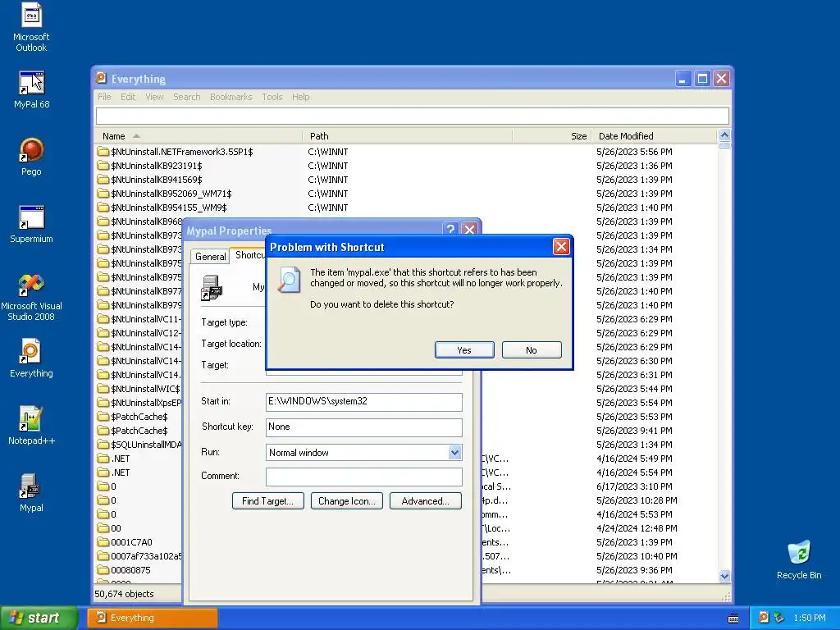The image size is (840, 630).
Task: Click the Change Icon button
Action: (x=347, y=501)
